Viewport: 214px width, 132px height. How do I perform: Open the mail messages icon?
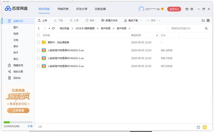187,9
